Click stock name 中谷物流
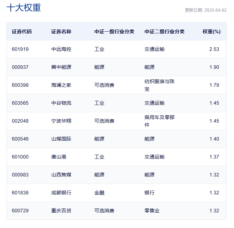The image size is (234, 228). 61,103
